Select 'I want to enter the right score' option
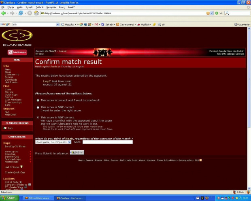Viewport: 251px width, 201px height. 38,107
